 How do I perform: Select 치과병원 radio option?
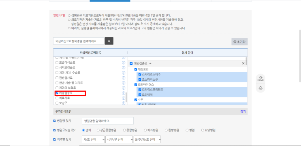145,130
